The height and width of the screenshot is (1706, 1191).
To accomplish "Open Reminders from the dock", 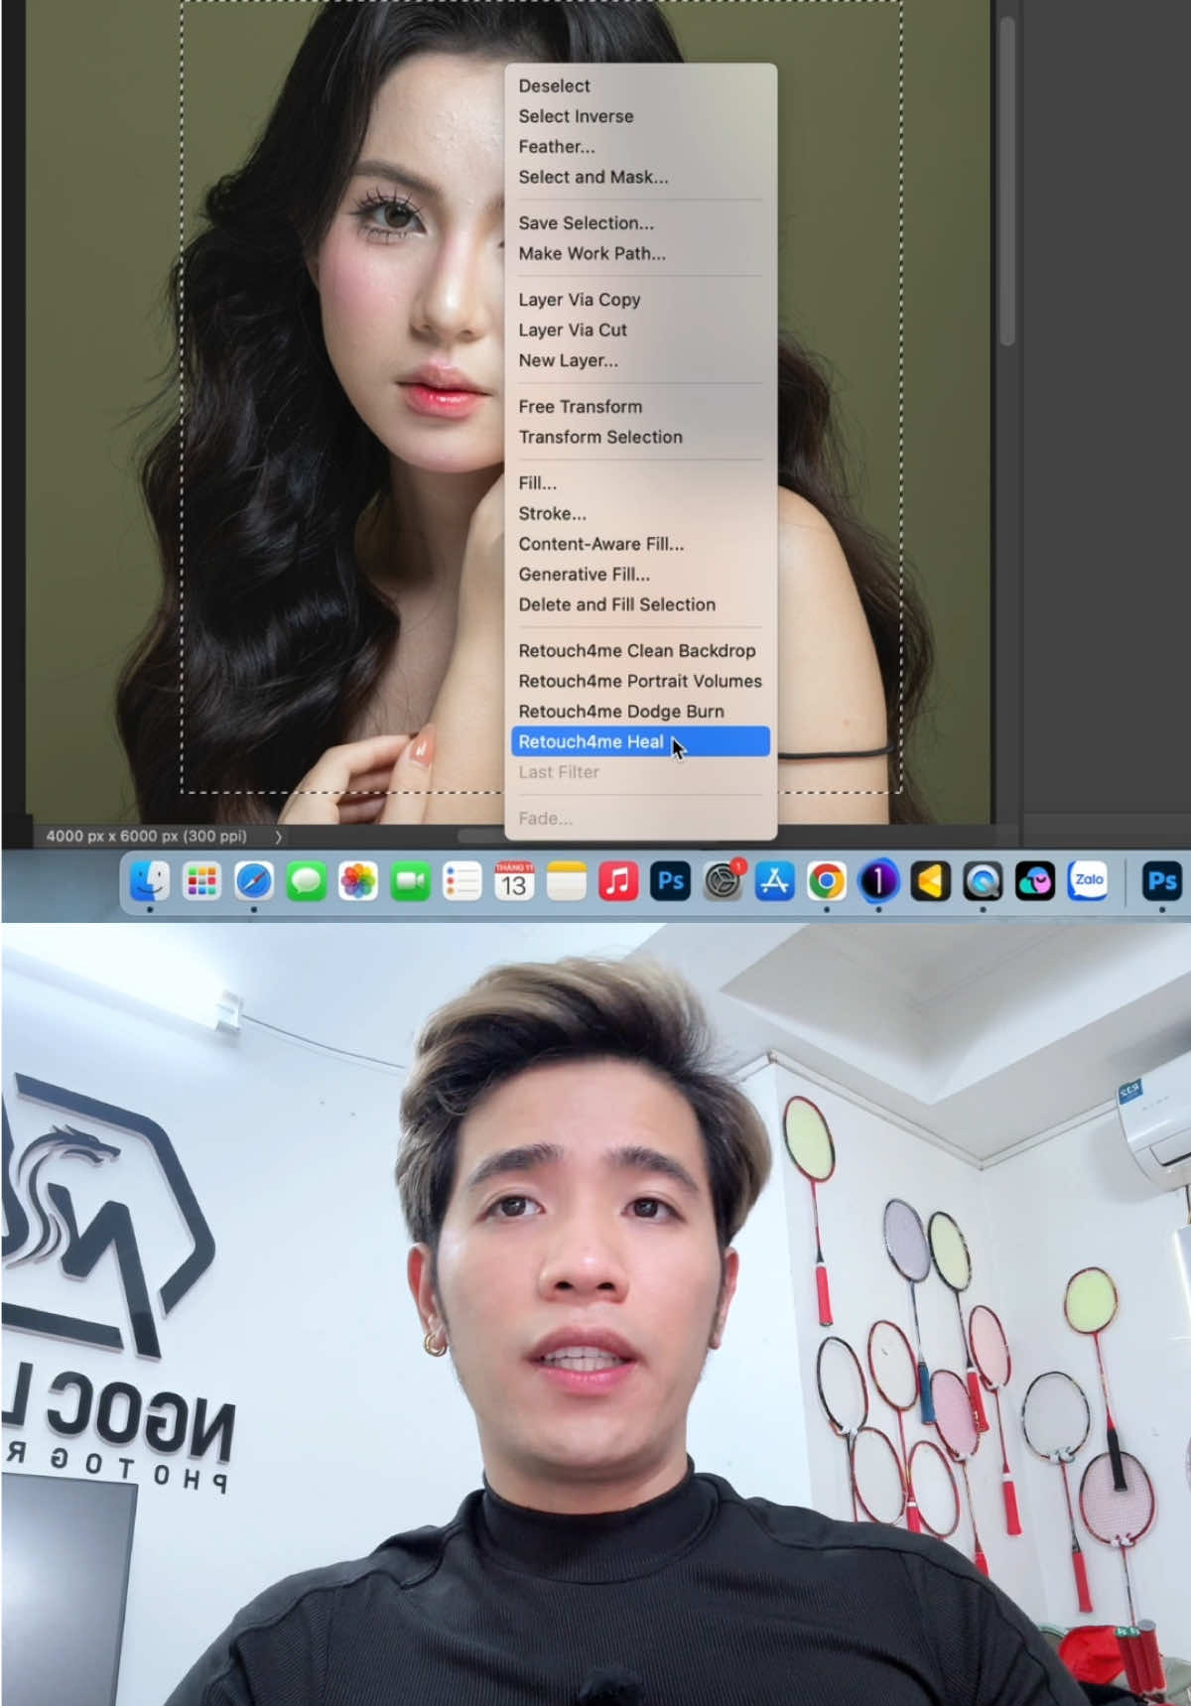I will click(463, 881).
